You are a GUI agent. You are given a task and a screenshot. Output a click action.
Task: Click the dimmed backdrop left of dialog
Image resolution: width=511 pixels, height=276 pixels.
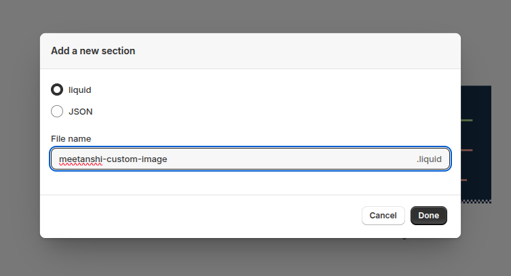(19, 136)
